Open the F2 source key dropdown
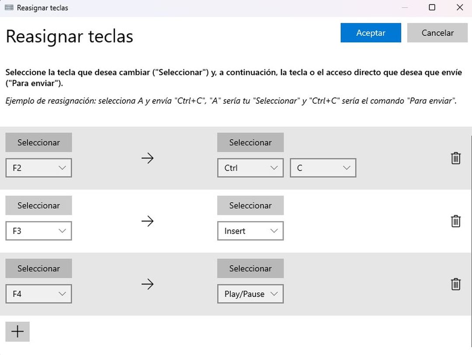The image size is (472, 355). click(x=38, y=168)
